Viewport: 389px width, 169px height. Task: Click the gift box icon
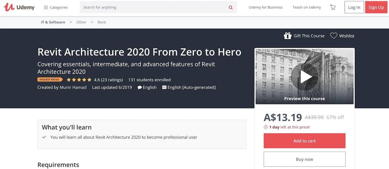pyautogui.click(x=287, y=36)
